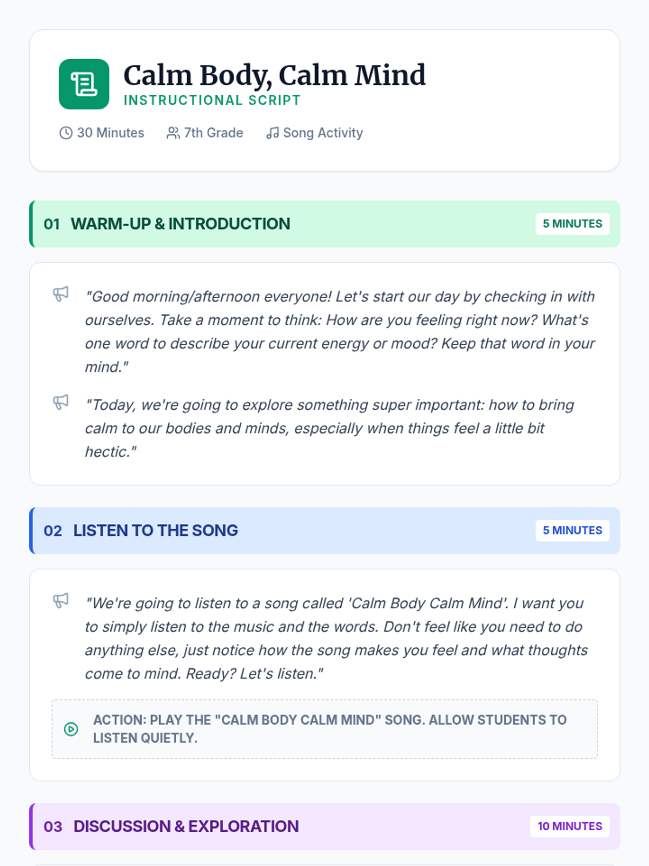649x866 pixels.
Task: Select the Discussion & Exploration section header
Action: coord(186,826)
